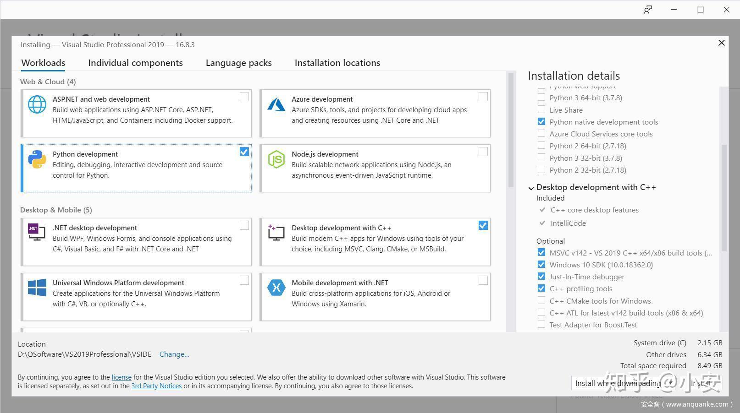Disable the C++ profiling tools component
This screenshot has height=413, width=740.
coord(541,288)
